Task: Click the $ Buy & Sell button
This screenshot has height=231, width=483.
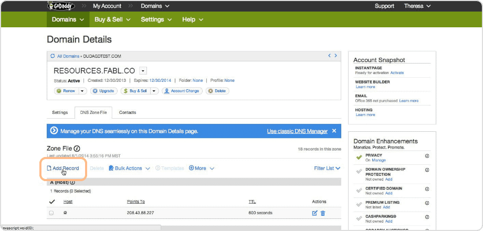Action: (136, 91)
